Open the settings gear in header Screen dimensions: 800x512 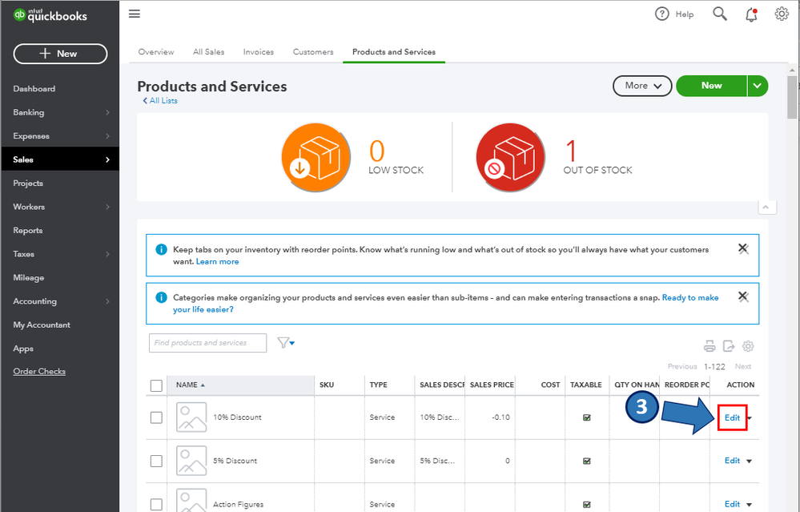click(782, 14)
